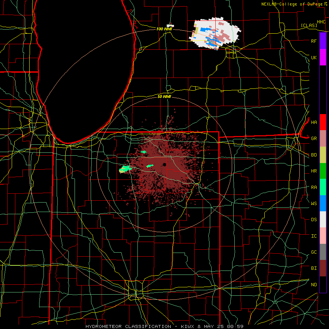This screenshot has width=329, height=329.
Task: Click the purple RF color swatch
Action: [323, 41]
